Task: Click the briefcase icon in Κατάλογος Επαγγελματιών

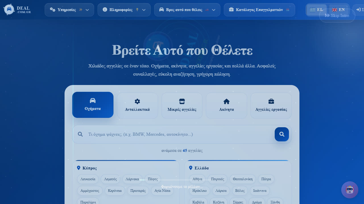Action: pyautogui.click(x=231, y=10)
